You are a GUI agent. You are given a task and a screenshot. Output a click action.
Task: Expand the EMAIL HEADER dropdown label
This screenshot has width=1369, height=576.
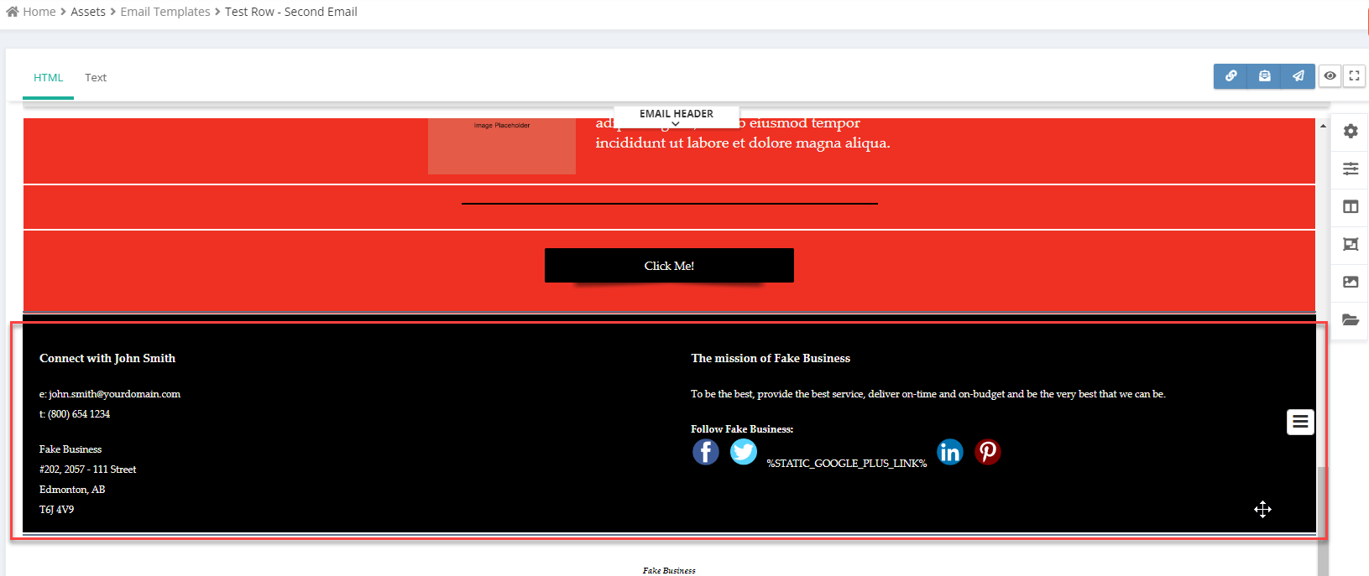point(677,117)
